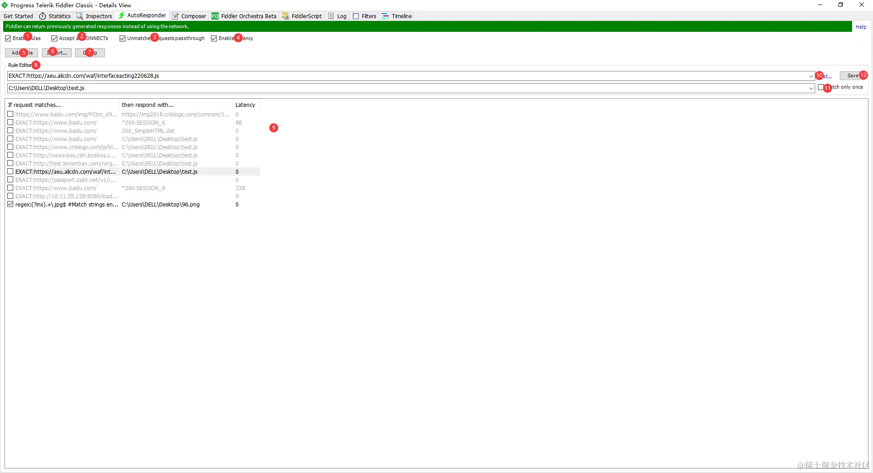Image resolution: width=873 pixels, height=473 pixels.
Task: Sort by then respond with column header
Action: click(176, 105)
